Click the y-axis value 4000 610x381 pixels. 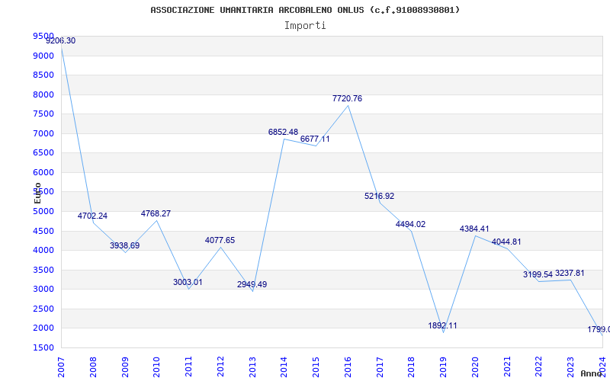[x=43, y=251]
